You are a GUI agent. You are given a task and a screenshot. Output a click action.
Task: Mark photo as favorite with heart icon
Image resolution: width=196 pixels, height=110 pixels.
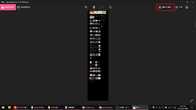point(102,7)
